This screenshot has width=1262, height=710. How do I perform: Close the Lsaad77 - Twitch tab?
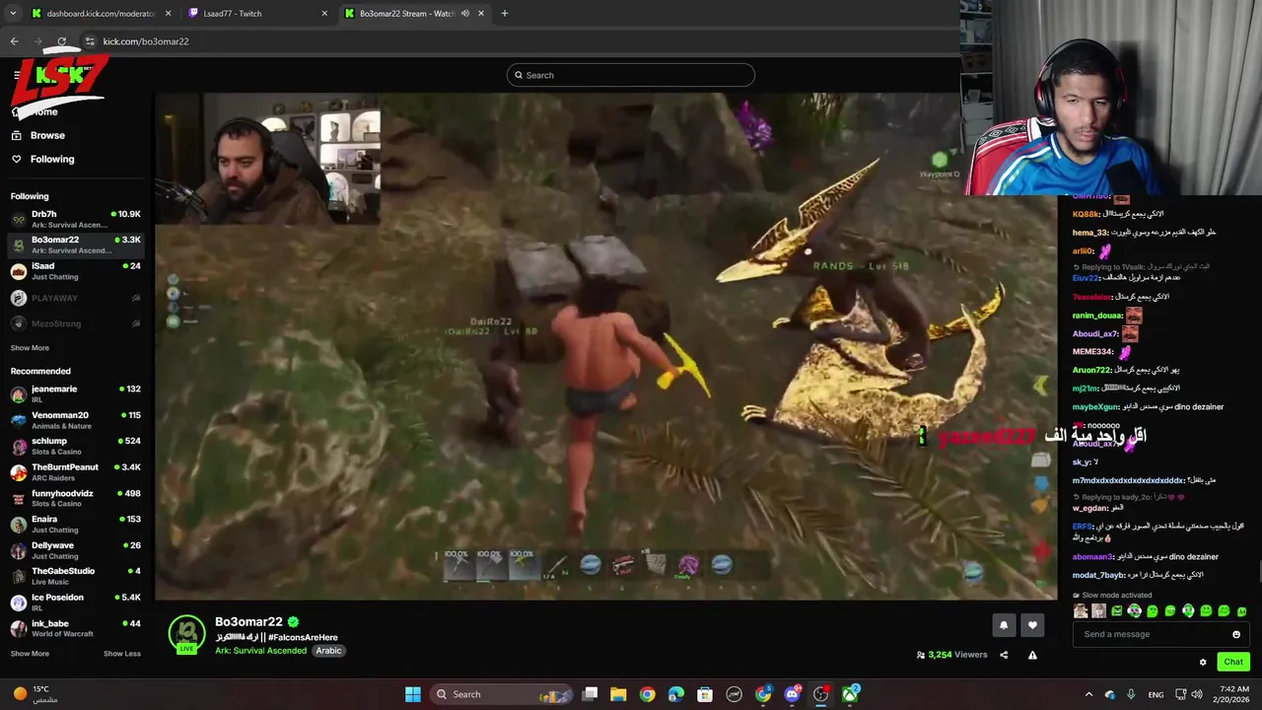(x=324, y=14)
